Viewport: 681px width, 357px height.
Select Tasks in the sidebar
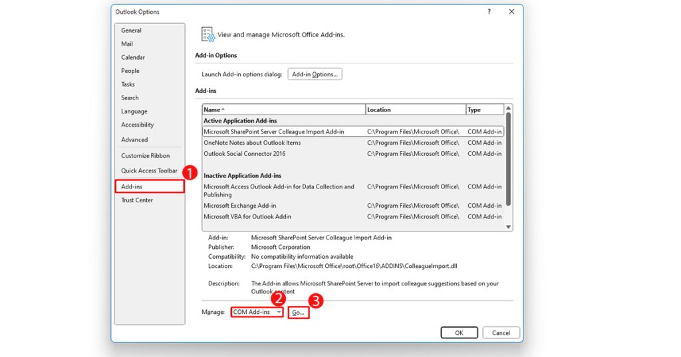pyautogui.click(x=128, y=84)
